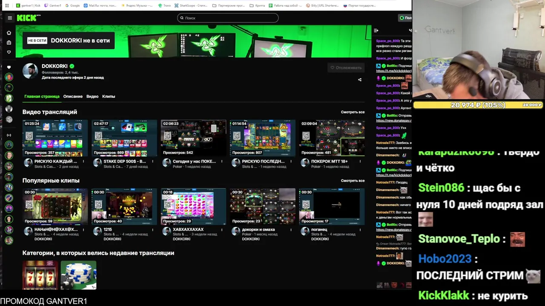545x306 pixels.
Task: Click Space_po_800 username at top of chat
Action: click(387, 41)
